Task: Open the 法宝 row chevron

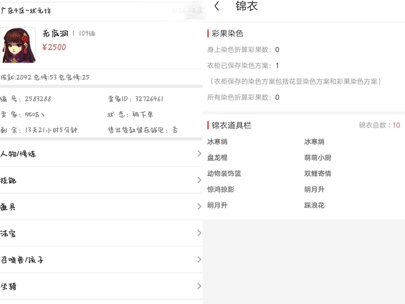Action: coord(199,233)
